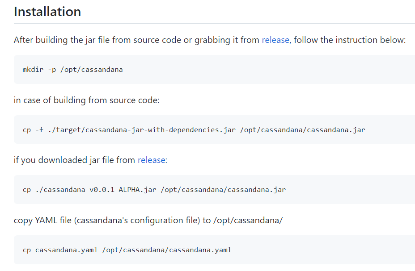Click the 'cp cassandana.yaml' command line
415x271 pixels.
pyautogui.click(x=127, y=250)
